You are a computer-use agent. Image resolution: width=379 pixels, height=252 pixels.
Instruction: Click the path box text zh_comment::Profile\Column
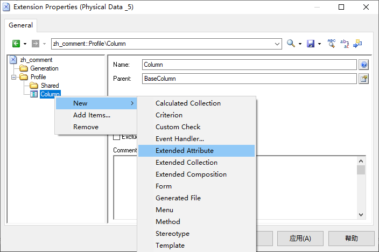(89, 44)
